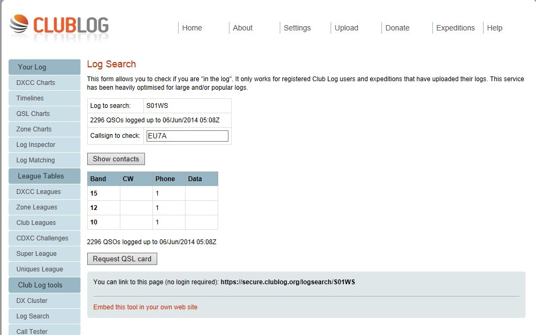Select Uniques League in the sidebar
Image resolution: width=536 pixels, height=335 pixels.
click(40, 269)
